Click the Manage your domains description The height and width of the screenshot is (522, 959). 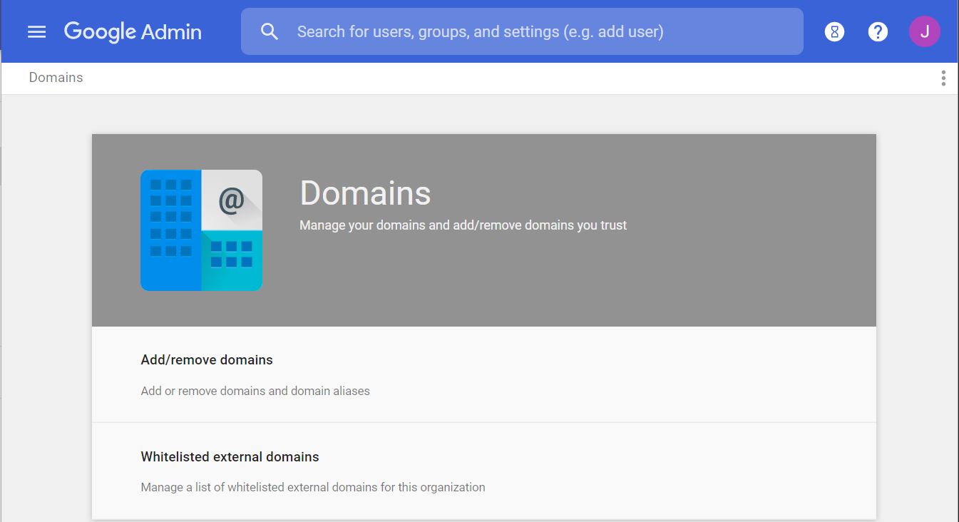(463, 225)
